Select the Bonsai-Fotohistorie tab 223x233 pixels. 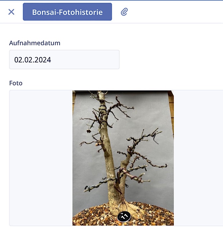point(67,12)
